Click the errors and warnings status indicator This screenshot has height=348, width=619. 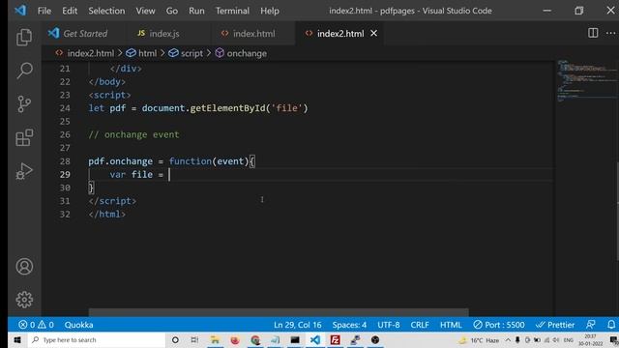[36, 325]
